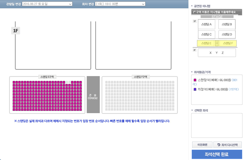Click the 1F floor badge on seat map

coord(15,31)
